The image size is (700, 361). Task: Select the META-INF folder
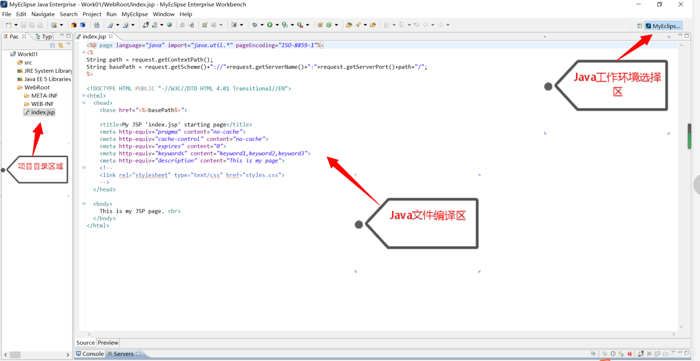pos(41,96)
